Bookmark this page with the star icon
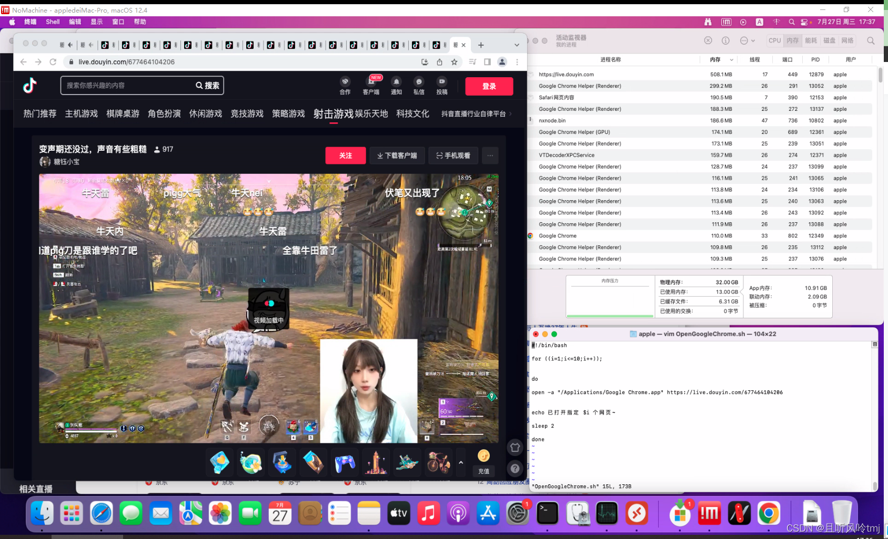This screenshot has height=539, width=888. (454, 62)
